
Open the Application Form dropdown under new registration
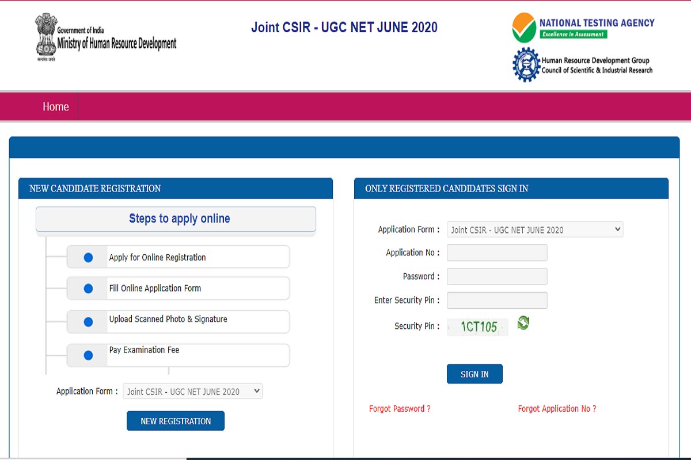[x=192, y=392]
